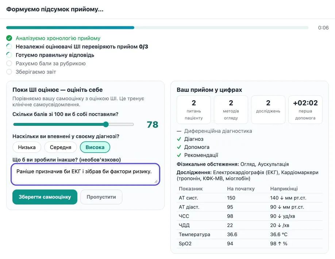Click the 'АТ діаст.' row label
This screenshot has width=335, height=259.
[x=189, y=207]
